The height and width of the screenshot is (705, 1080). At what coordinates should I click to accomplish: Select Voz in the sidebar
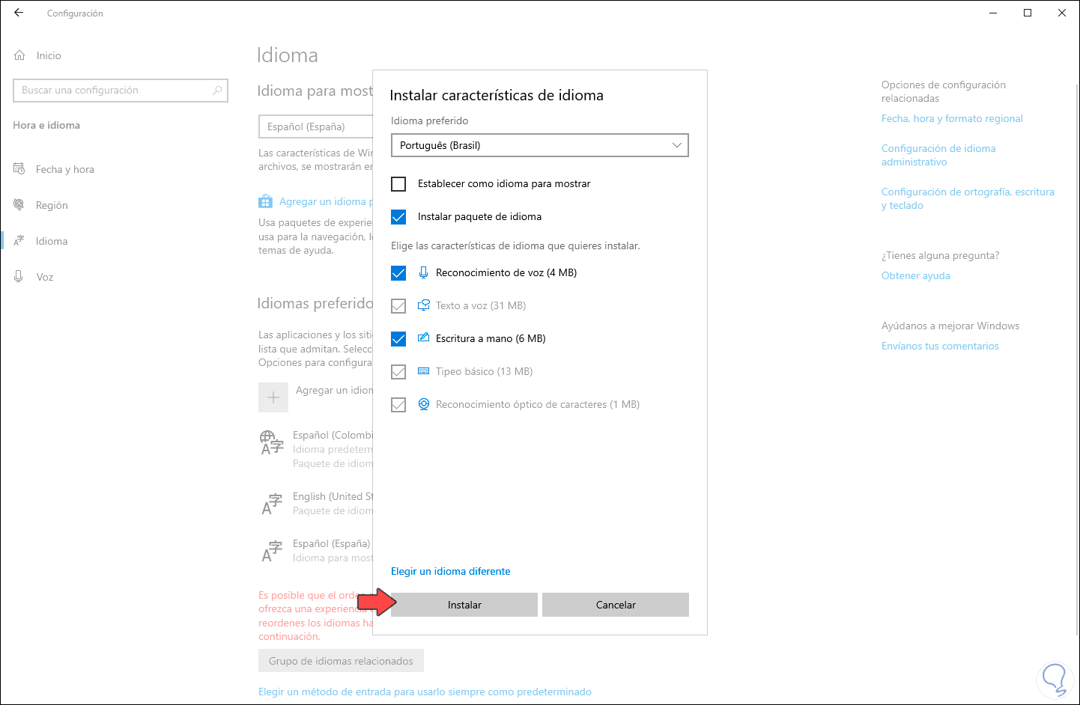coord(45,277)
